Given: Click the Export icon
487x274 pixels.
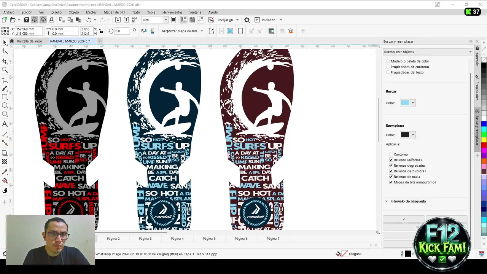Looking at the screenshot, I should pyautogui.click(x=126, y=20).
